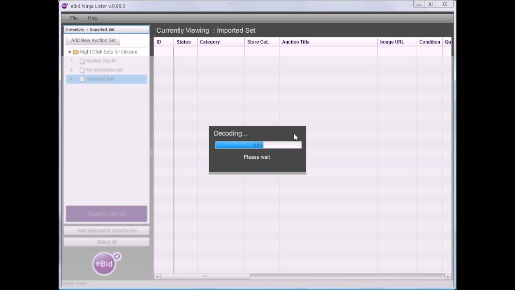The height and width of the screenshot is (290, 515).
Task: Click the Decoding progress bar
Action: point(258,145)
